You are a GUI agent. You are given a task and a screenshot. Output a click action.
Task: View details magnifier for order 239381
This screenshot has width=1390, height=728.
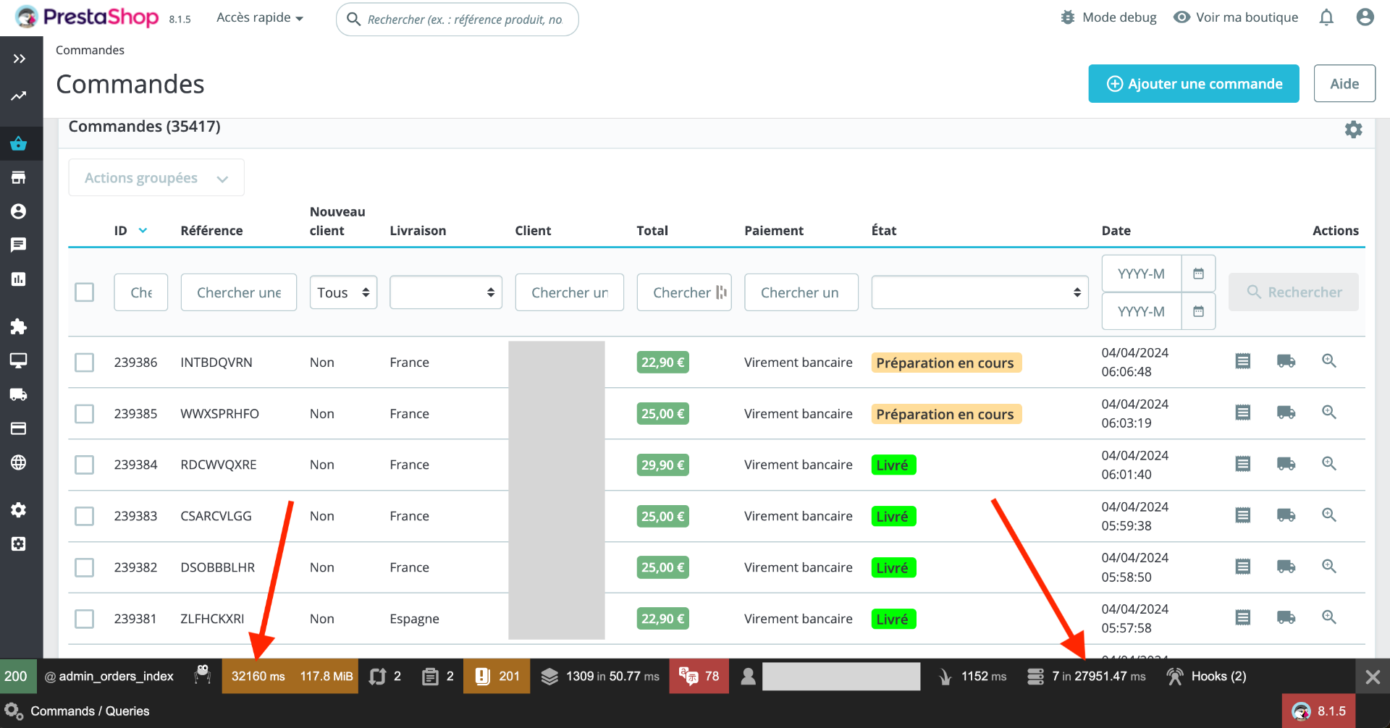[x=1329, y=617]
